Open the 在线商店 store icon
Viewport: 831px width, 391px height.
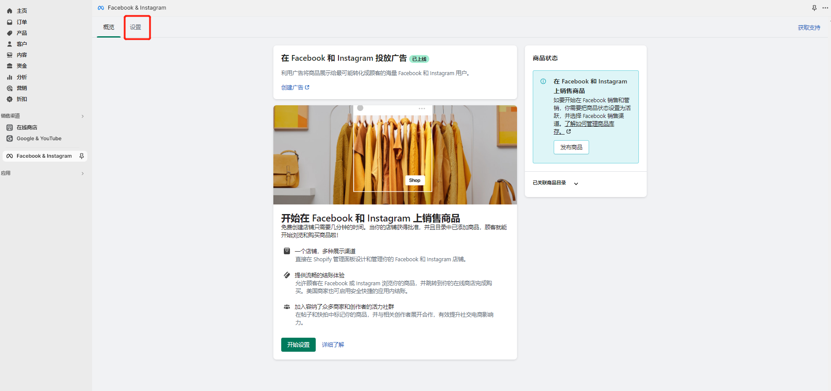click(10, 128)
